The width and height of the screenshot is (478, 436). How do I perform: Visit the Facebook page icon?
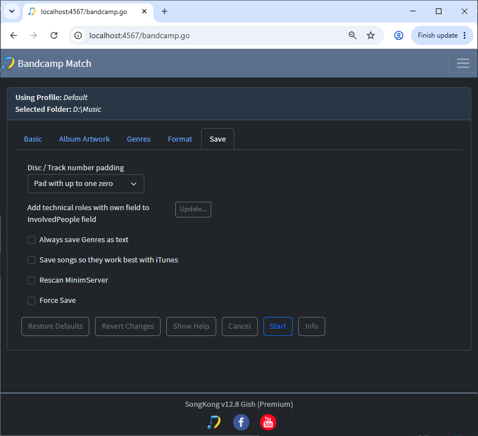coord(241,423)
